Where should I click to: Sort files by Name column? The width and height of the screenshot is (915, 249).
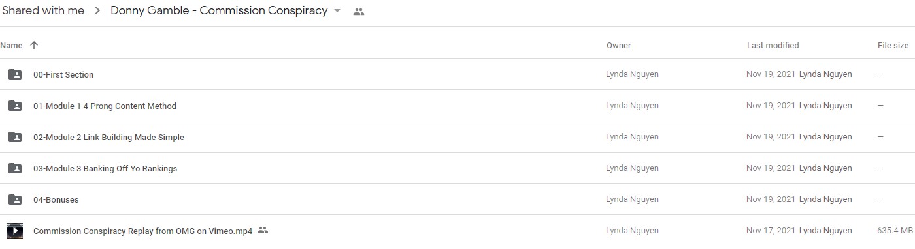pos(11,46)
